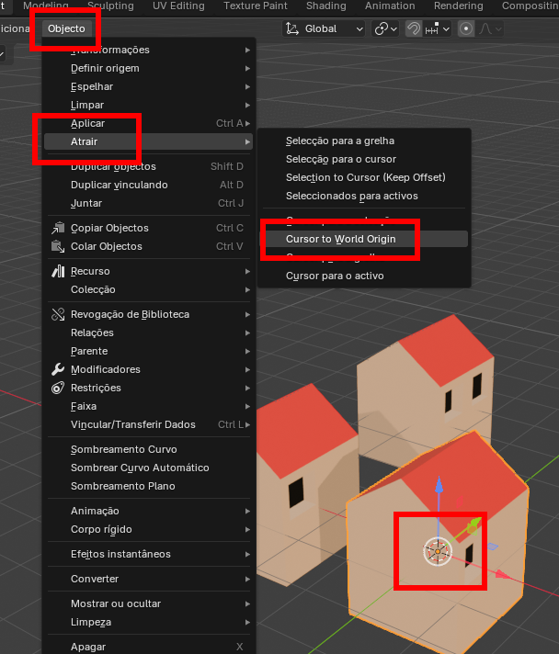Click the Recurso asset icon

click(58, 271)
